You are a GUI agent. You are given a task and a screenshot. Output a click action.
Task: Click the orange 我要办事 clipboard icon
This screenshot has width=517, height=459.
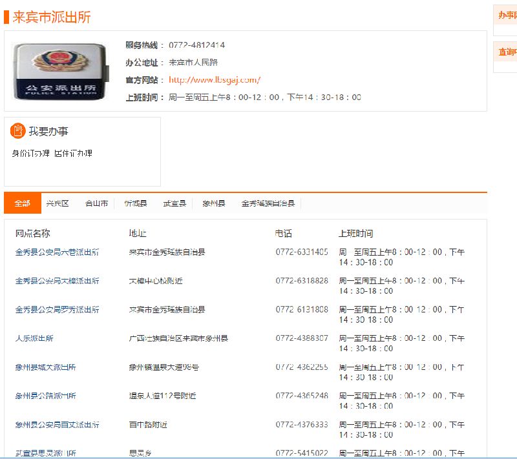17,131
